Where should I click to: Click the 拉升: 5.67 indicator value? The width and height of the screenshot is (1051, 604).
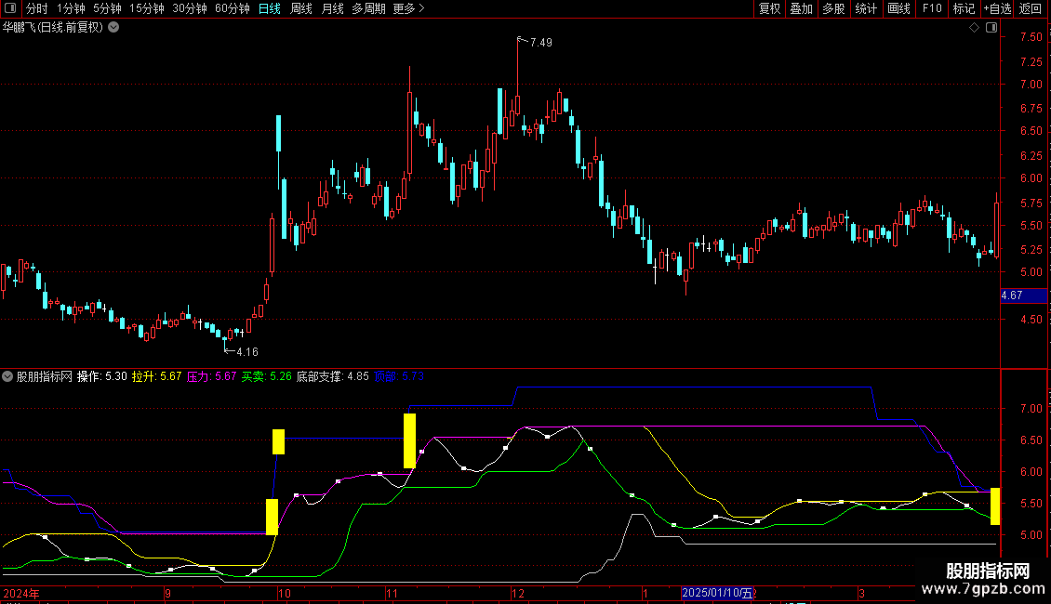156,376
